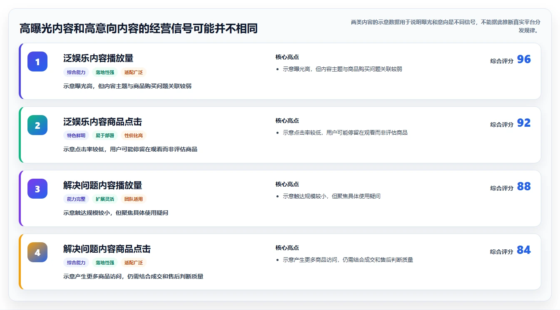Viewport: 560px width, 310px height.
Task: Click the score value 92
Action: (x=524, y=123)
